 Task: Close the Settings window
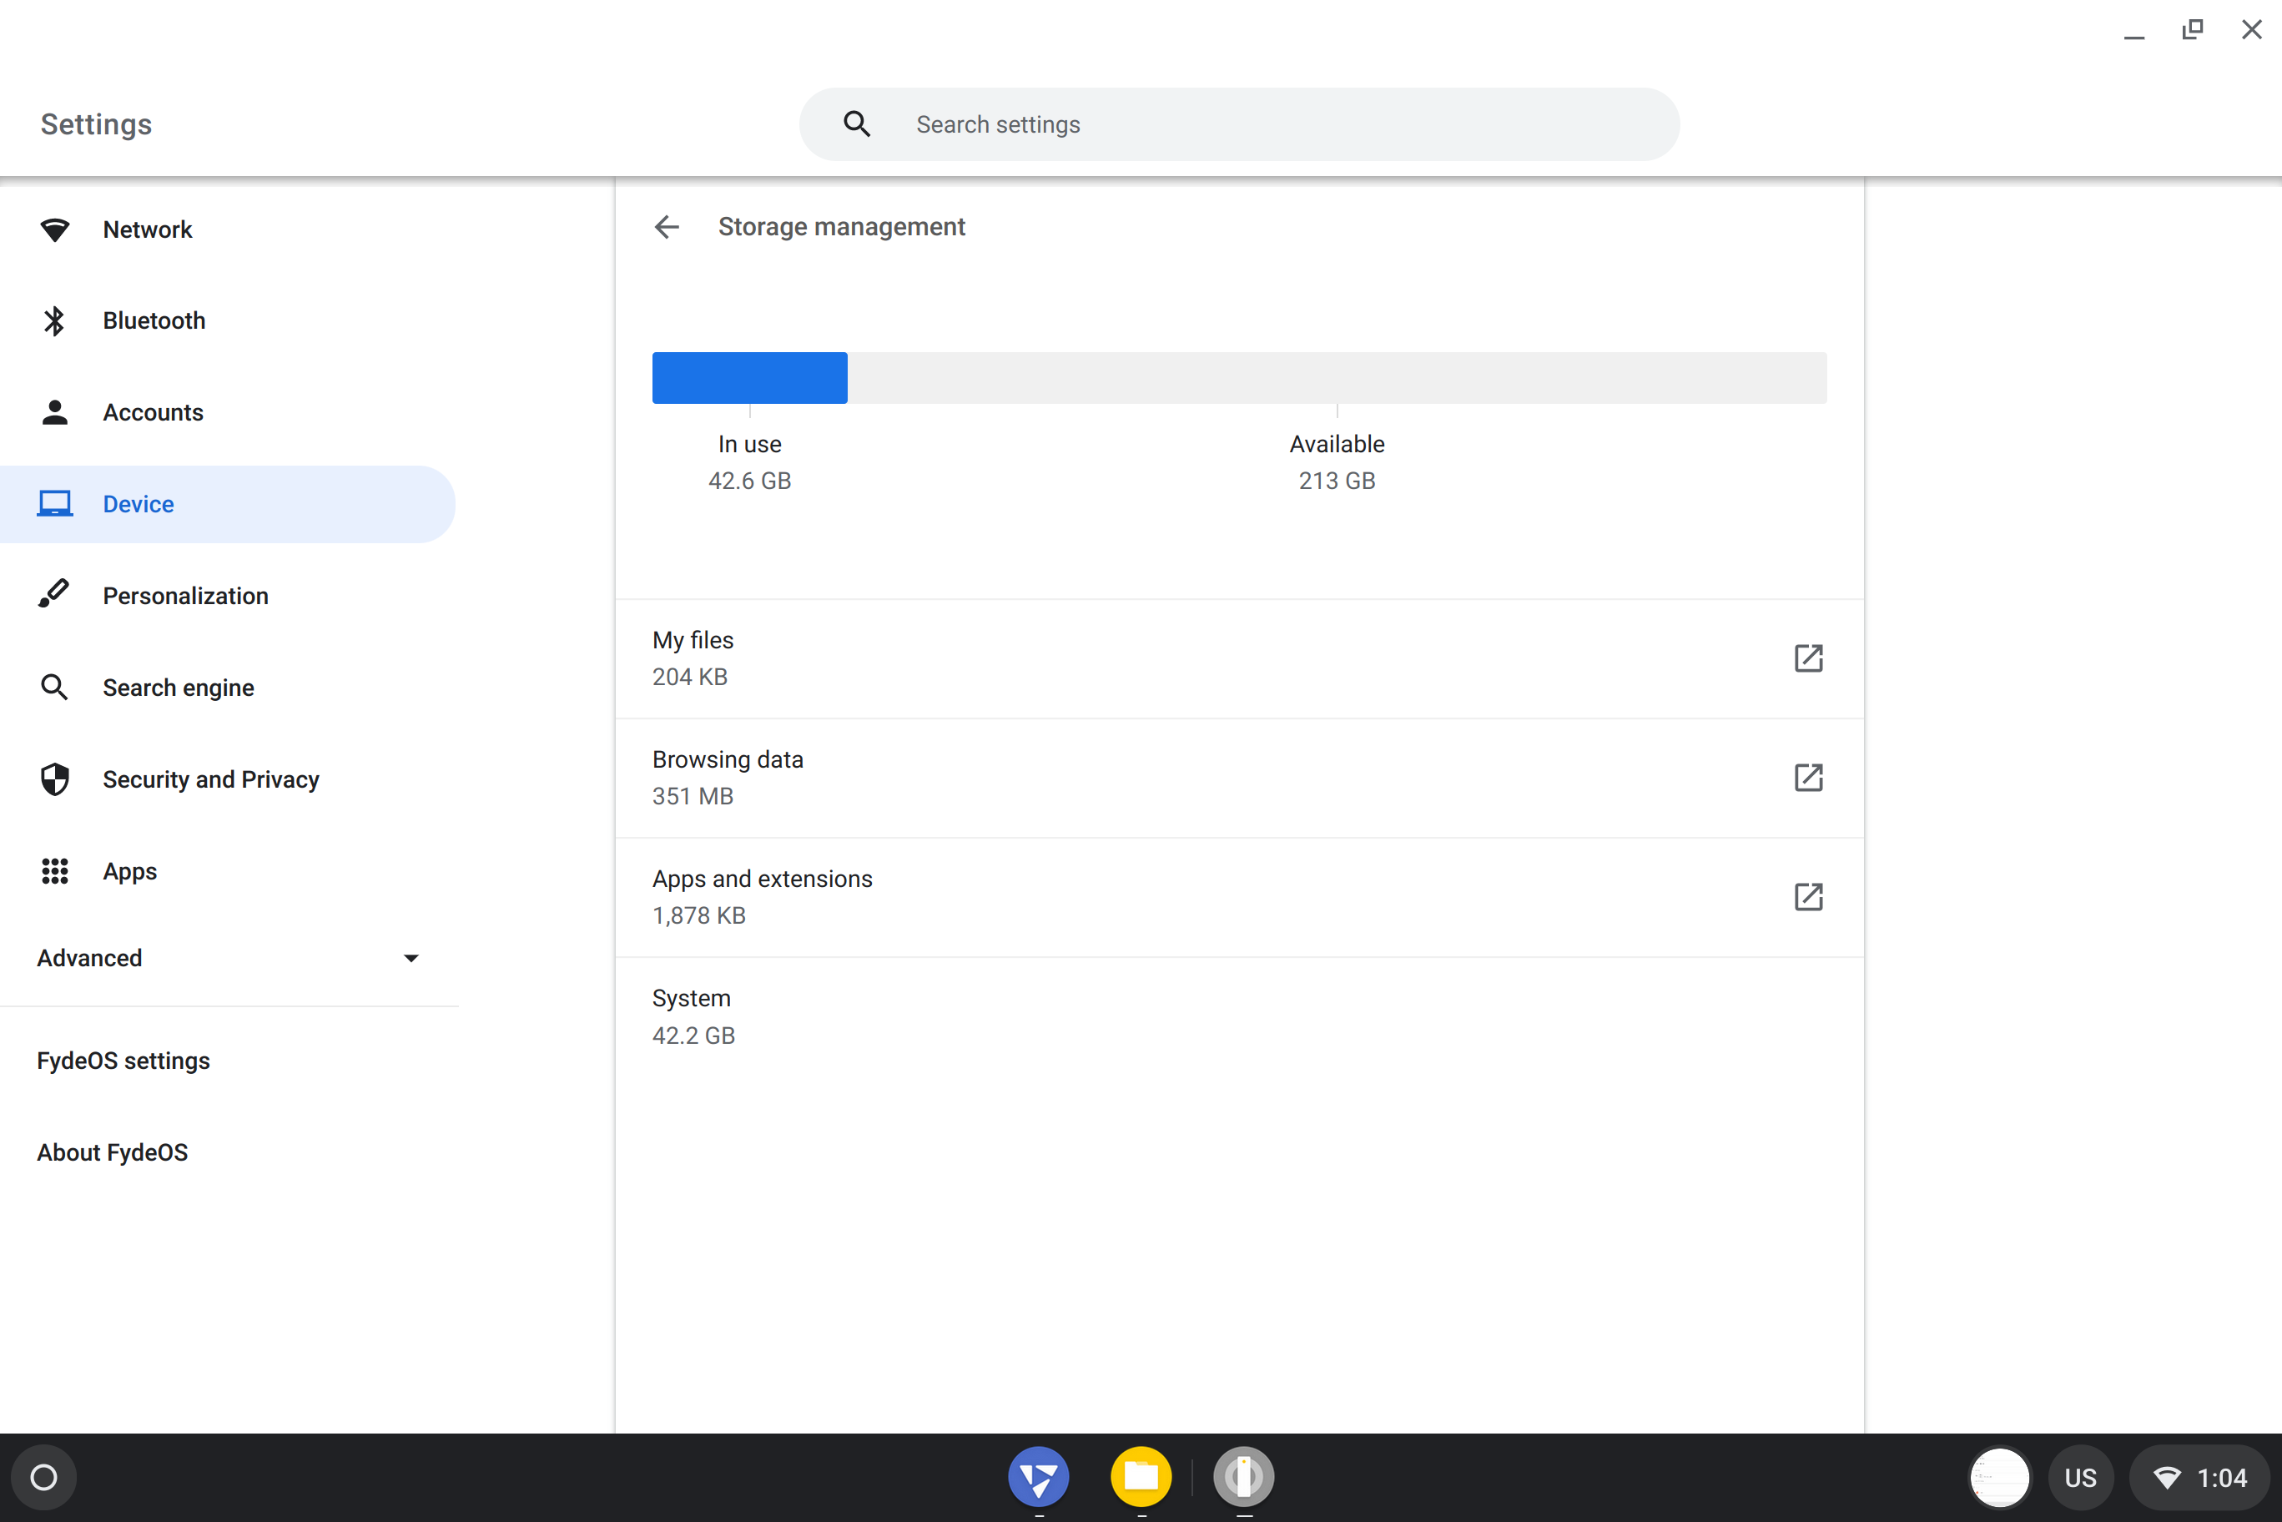pyautogui.click(x=2252, y=30)
